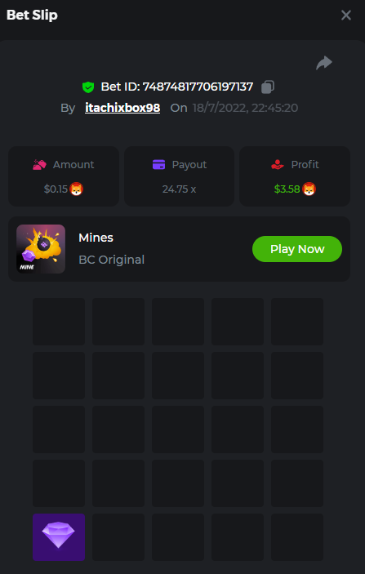Select the revealed purple gem tile
Image resolution: width=365 pixels, height=574 pixels.
click(x=59, y=537)
